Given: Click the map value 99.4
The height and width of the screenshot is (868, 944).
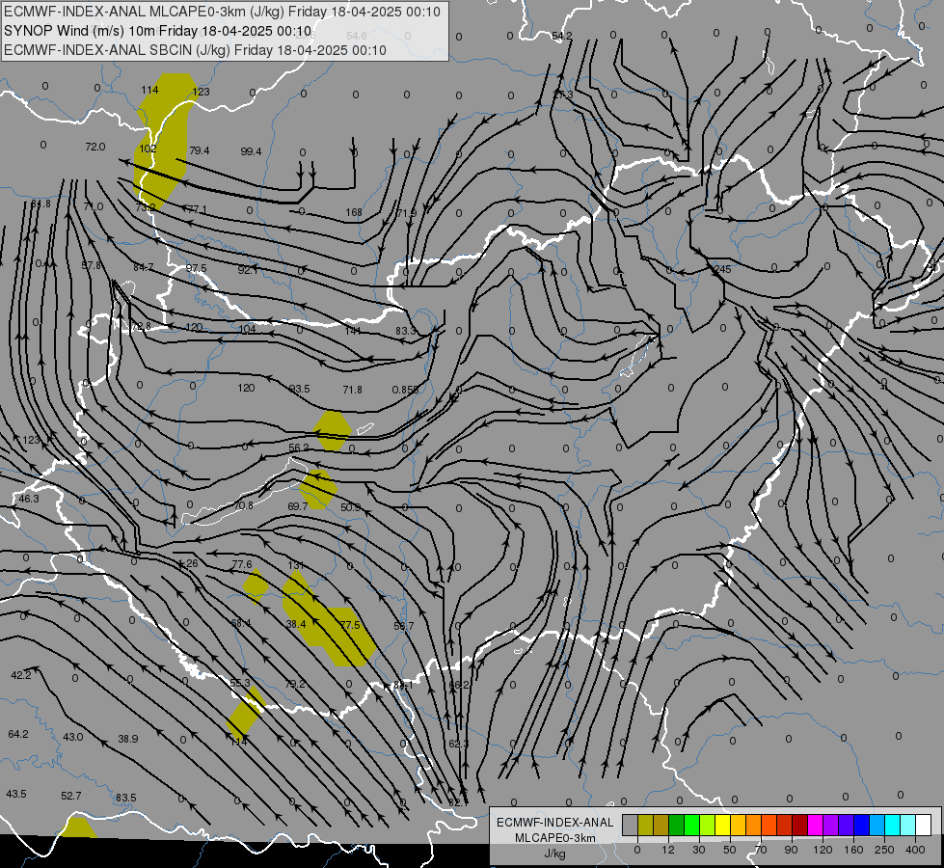Looking at the screenshot, I should tap(251, 151).
